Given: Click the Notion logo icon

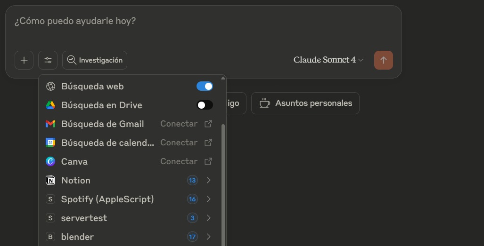Looking at the screenshot, I should (50, 181).
